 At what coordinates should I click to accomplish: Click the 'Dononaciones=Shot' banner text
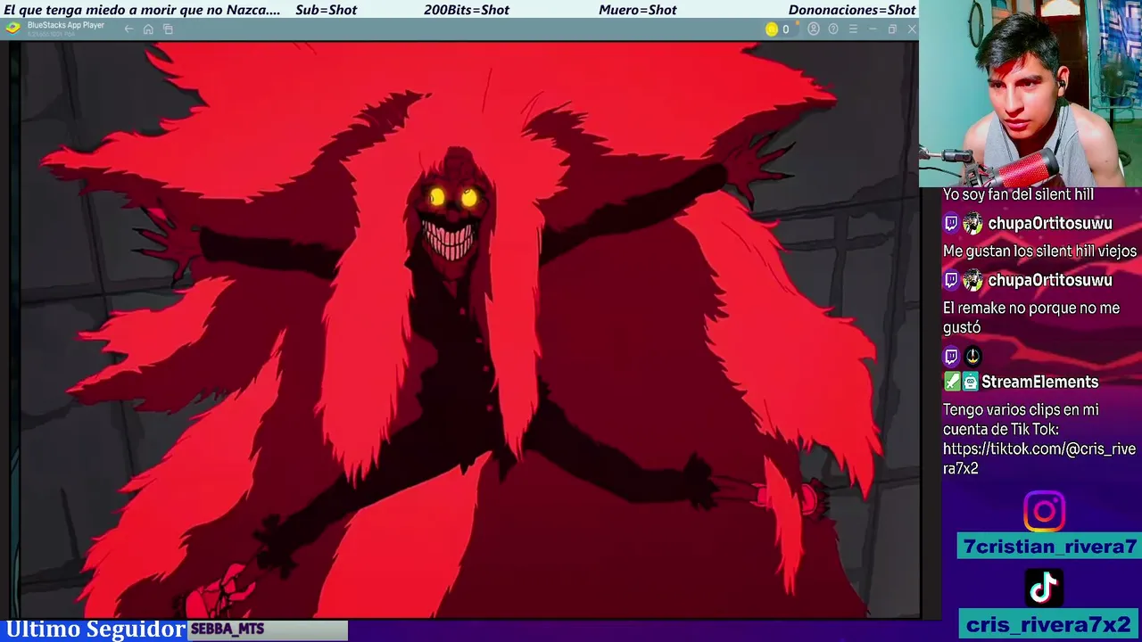pyautogui.click(x=852, y=10)
